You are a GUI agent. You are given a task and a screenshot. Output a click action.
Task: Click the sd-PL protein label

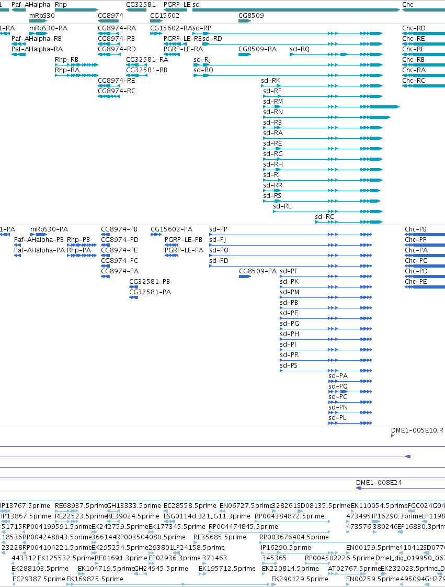pyautogui.click(x=337, y=418)
